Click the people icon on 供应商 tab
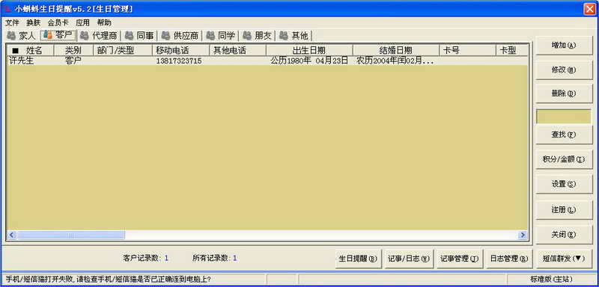This screenshot has width=599, height=287. coord(165,36)
